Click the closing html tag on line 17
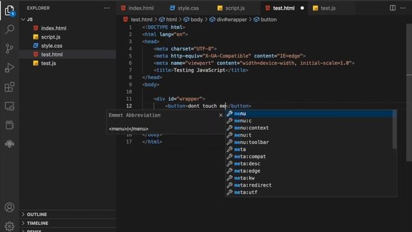412x232 pixels. 152,142
